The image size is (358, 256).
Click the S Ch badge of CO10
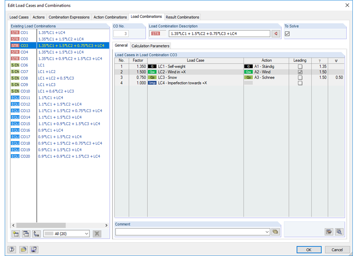point(15,91)
